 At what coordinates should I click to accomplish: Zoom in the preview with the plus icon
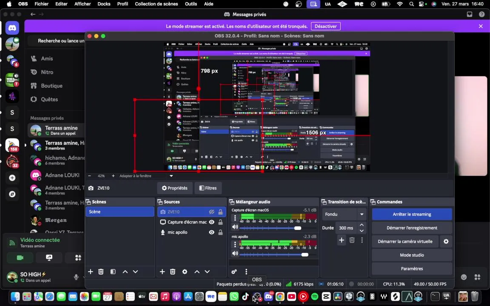(x=113, y=176)
